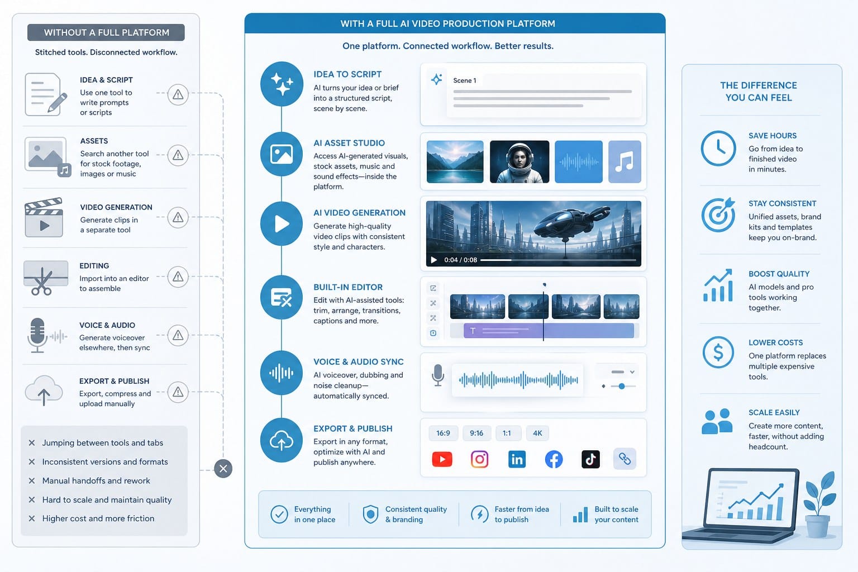
Task: Click the Boost Quality chart icon
Action: pyautogui.click(x=718, y=285)
